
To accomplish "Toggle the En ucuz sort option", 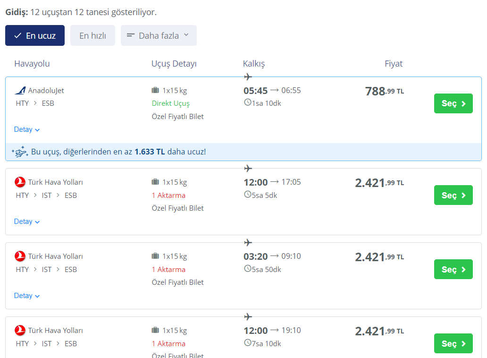I will tap(35, 35).
